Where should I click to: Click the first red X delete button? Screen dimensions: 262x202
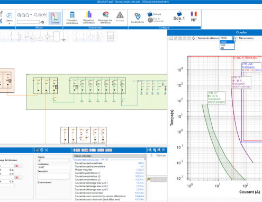(x=16, y=166)
